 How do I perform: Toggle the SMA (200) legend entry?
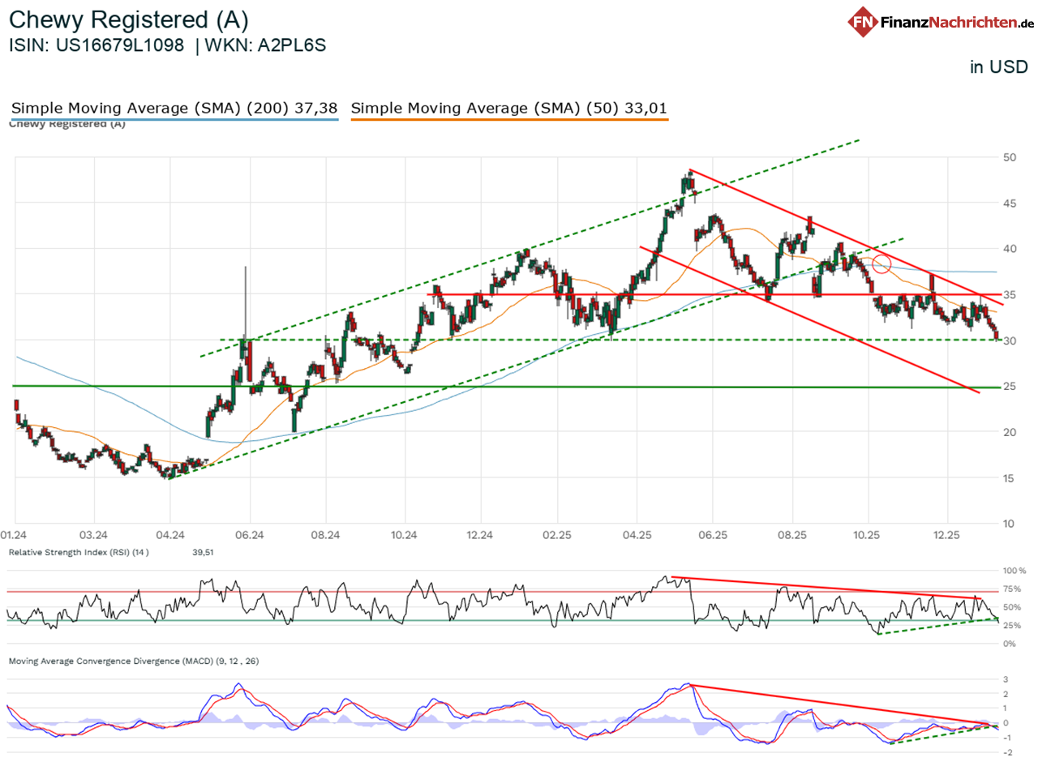click(174, 108)
